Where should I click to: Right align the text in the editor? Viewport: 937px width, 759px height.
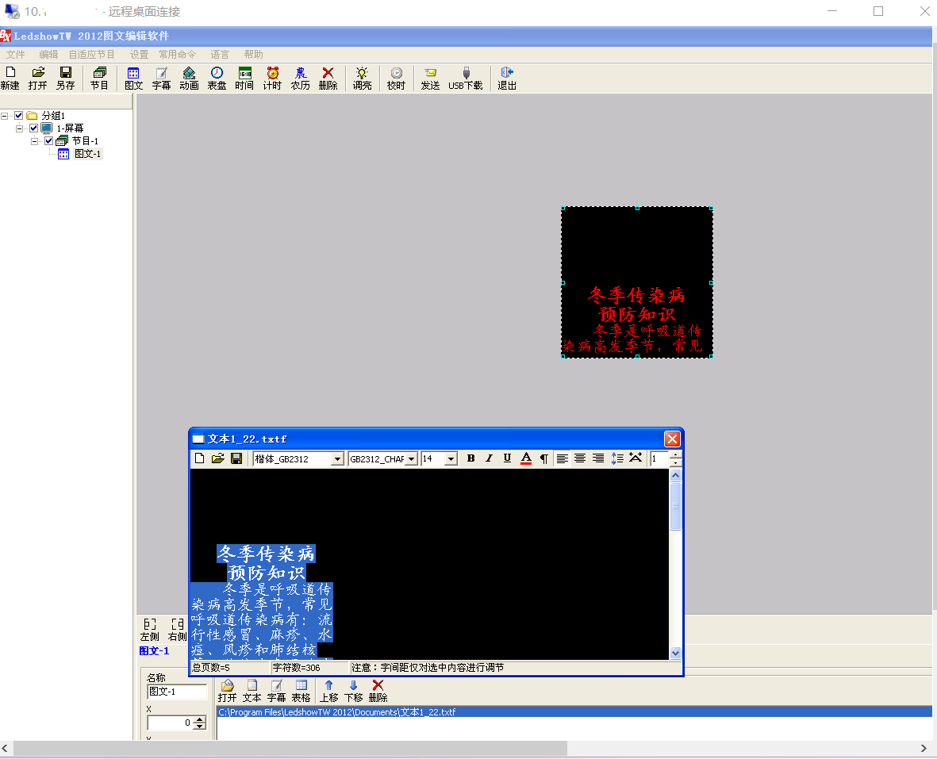[598, 458]
